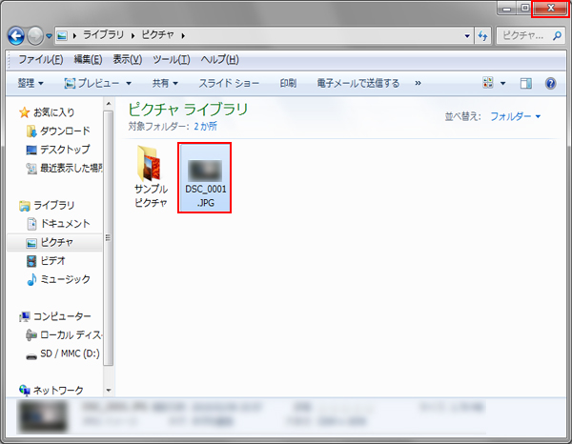
Task: Open ミュージック library in sidebar
Action: [65, 279]
